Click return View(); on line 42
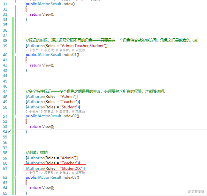This screenshot has width=207, height=196. [42, 65]
